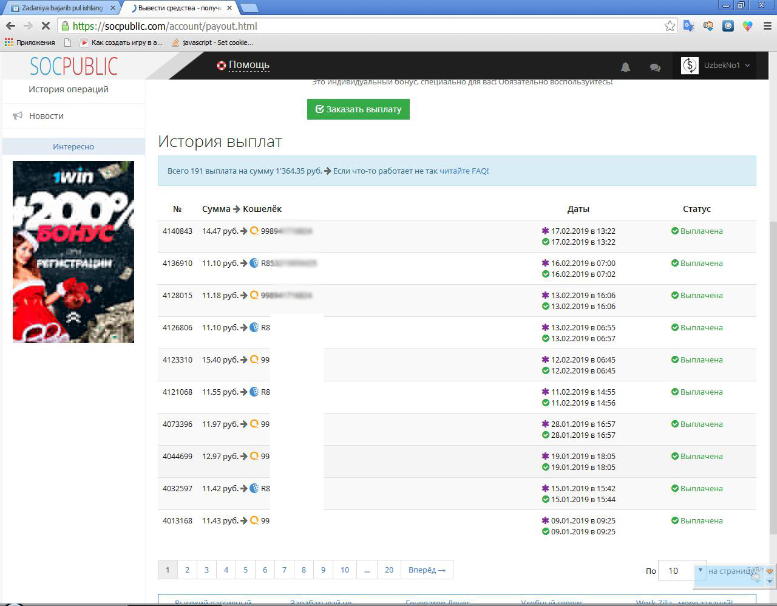
Task: Click the Apps grid icon in bookmarks bar
Action: tap(8, 43)
